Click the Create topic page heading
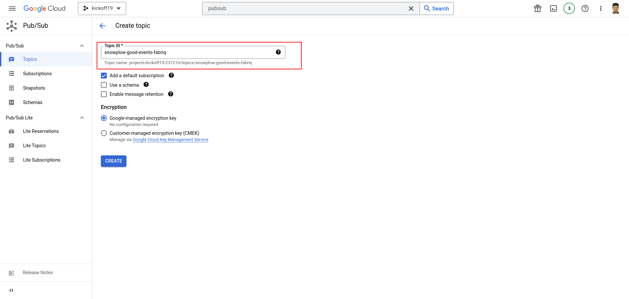The width and height of the screenshot is (629, 299). point(133,26)
